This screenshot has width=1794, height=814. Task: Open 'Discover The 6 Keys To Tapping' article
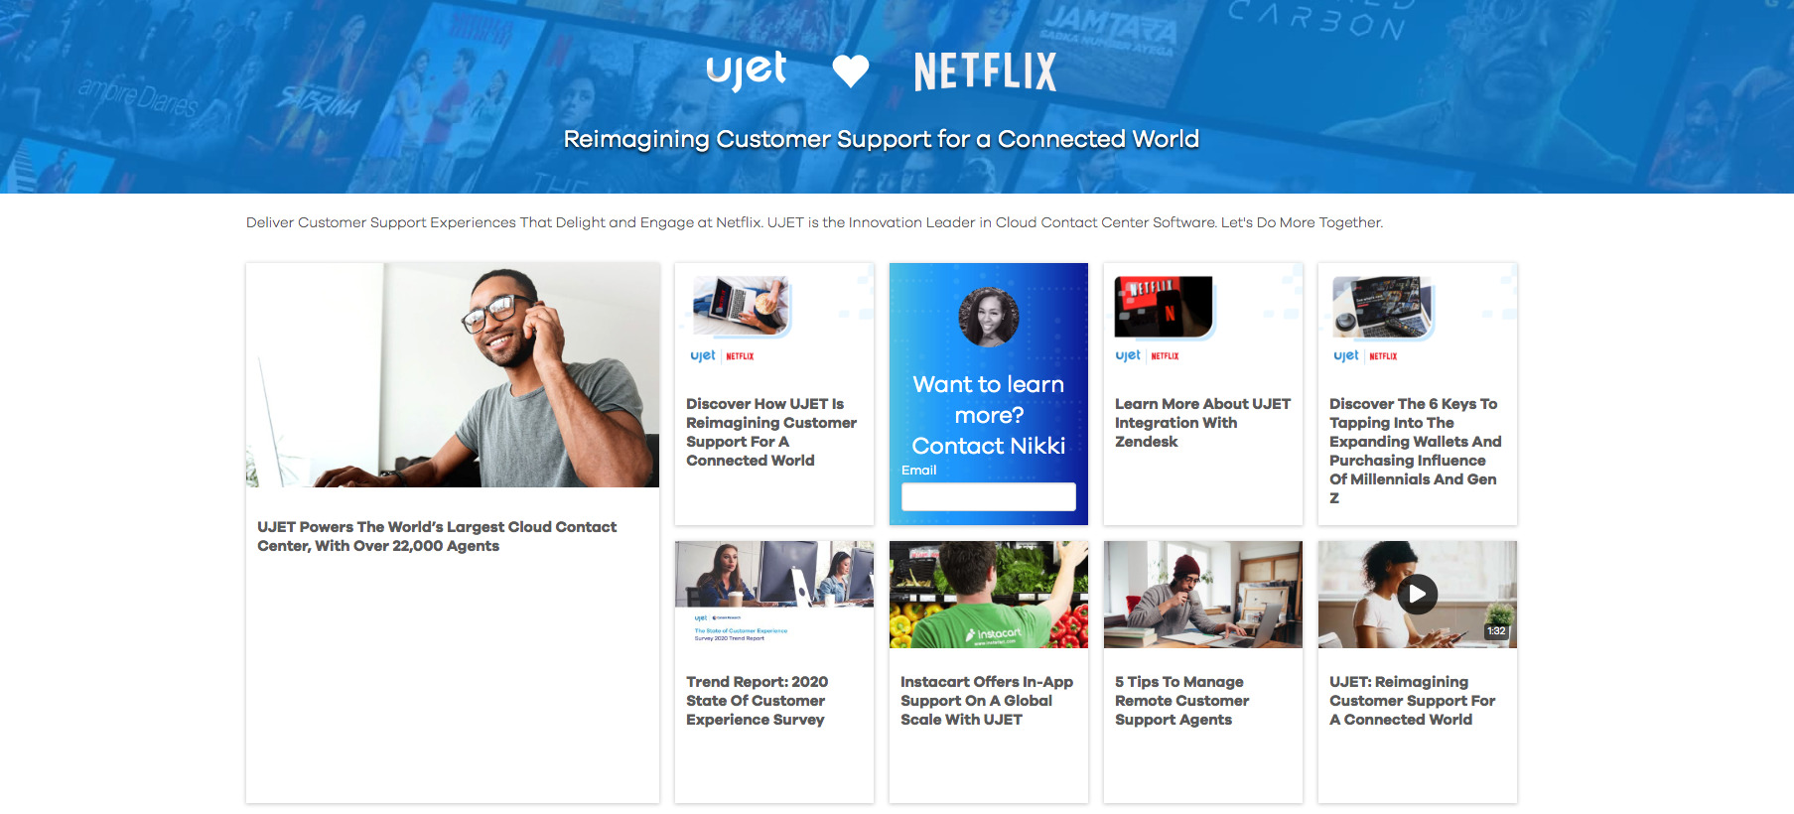pos(1415,451)
